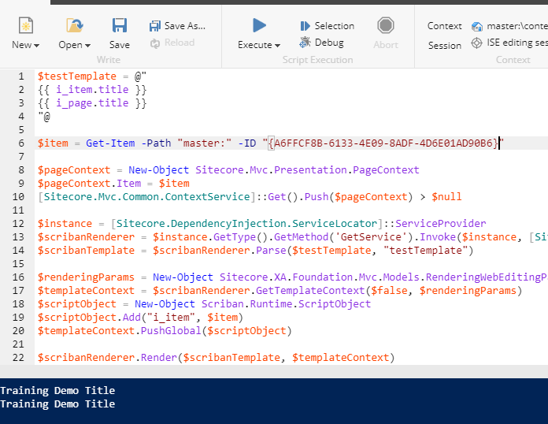Click i_page.title on line 3

click(x=92, y=103)
